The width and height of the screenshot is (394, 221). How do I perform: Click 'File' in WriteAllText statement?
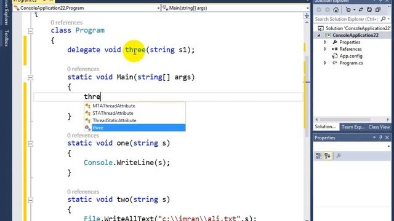pyautogui.click(x=92, y=218)
